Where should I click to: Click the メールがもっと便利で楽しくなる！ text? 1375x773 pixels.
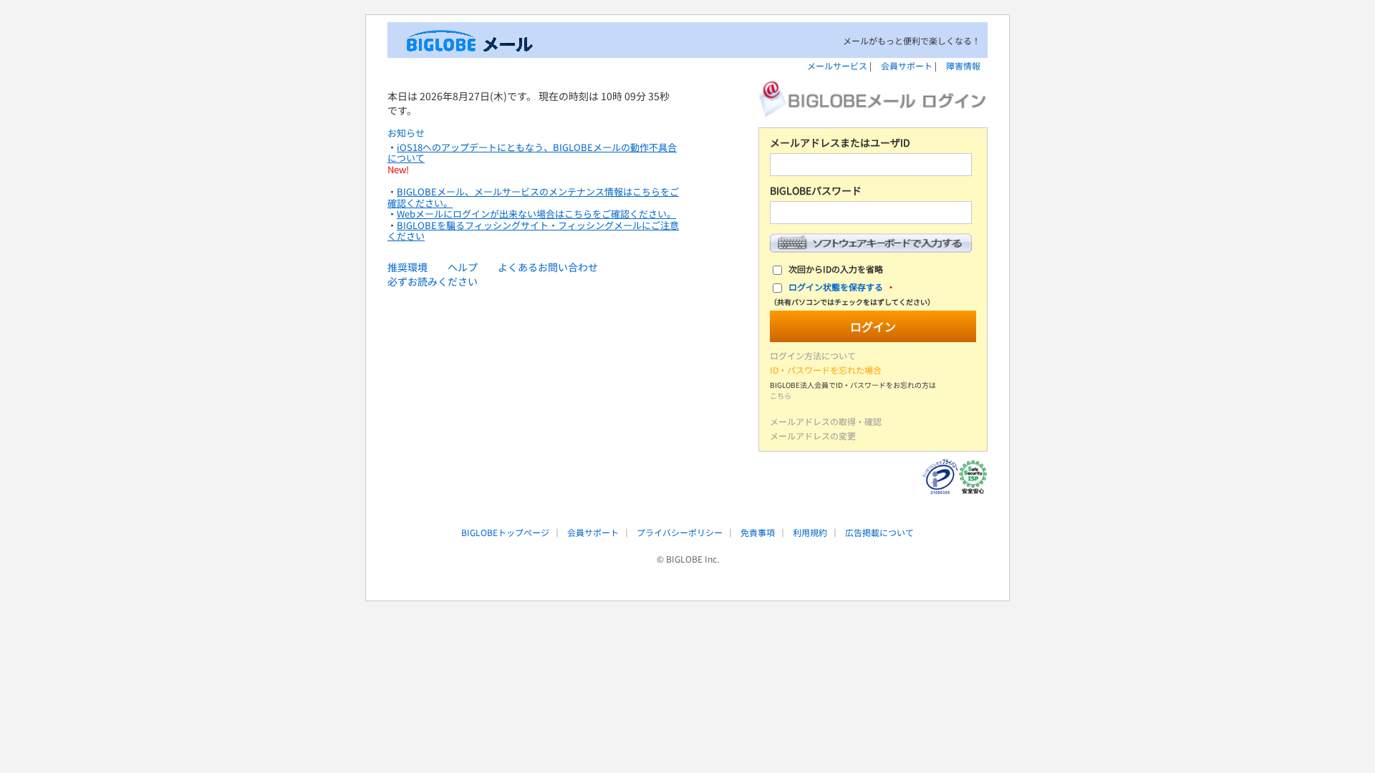911,41
